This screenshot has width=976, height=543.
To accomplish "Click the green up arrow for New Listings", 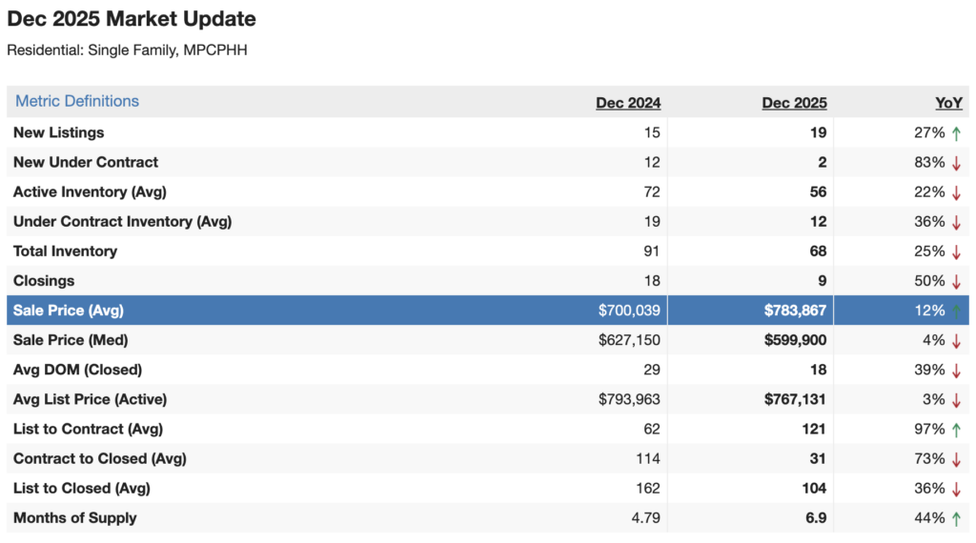I will 956,133.
